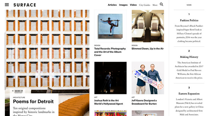Screen dimensions: 208x116
Task: Click the search magnifier icon
Action: pyautogui.click(x=161, y=4)
